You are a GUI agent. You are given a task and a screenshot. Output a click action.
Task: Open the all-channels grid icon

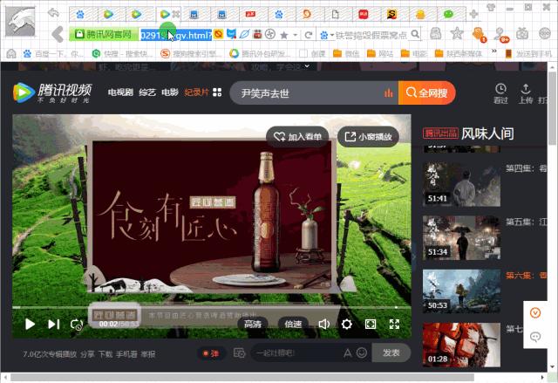(x=217, y=92)
